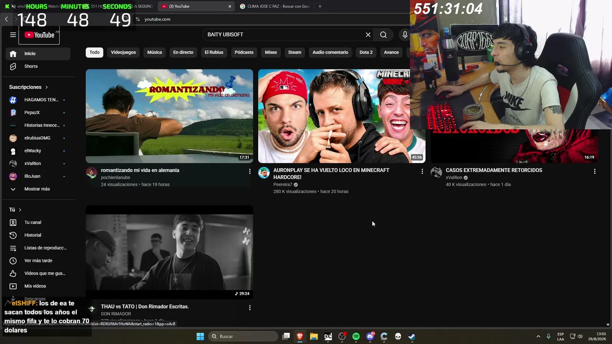Image resolution: width=612 pixels, height=344 pixels.
Task: Select the Dota 2 filter chip
Action: tap(366, 53)
